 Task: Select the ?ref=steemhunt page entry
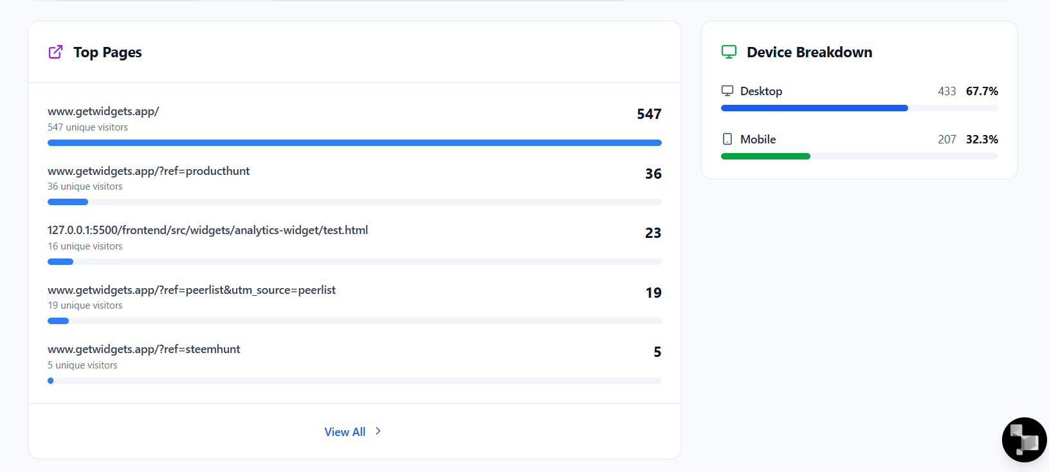[144, 349]
